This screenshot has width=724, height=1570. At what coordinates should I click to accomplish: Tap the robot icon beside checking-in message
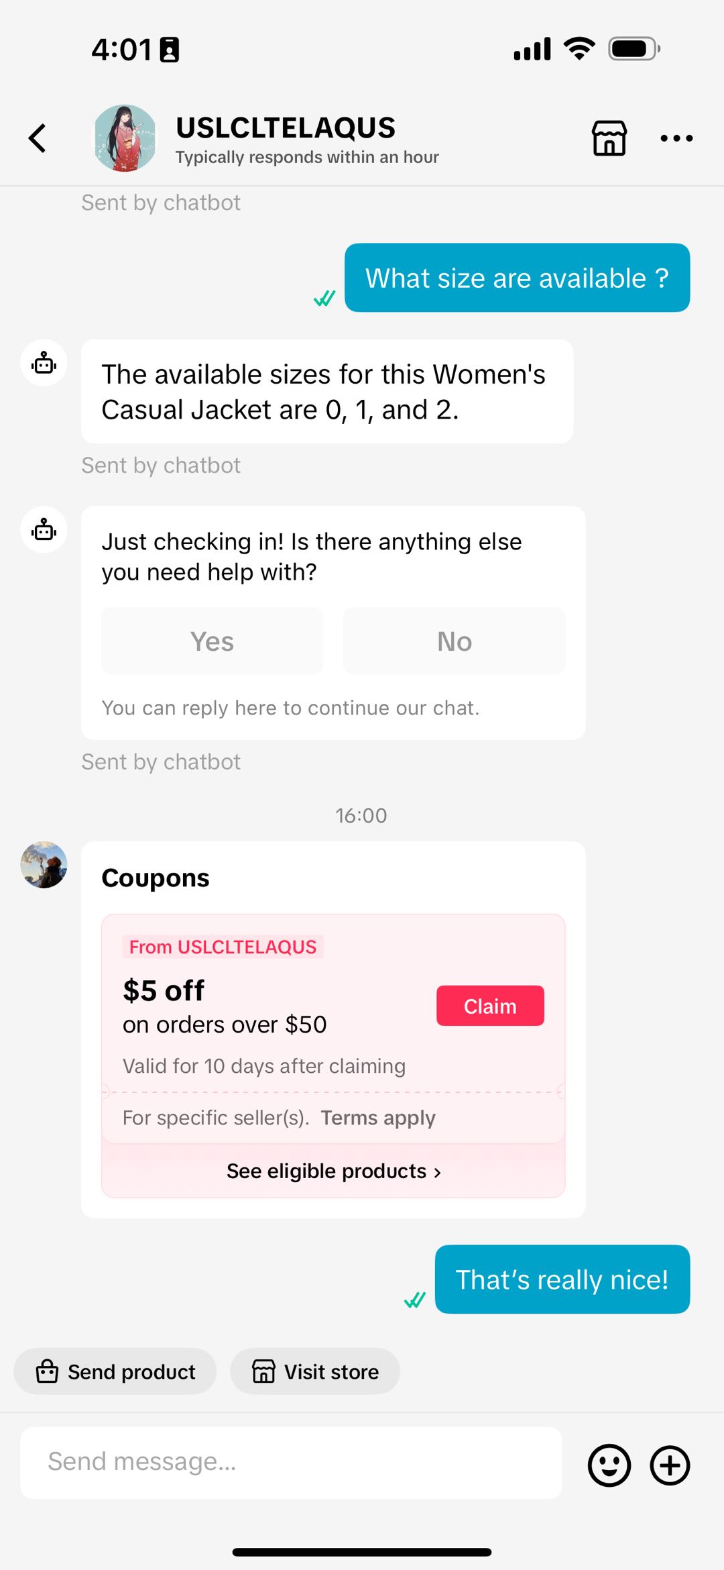click(x=44, y=530)
